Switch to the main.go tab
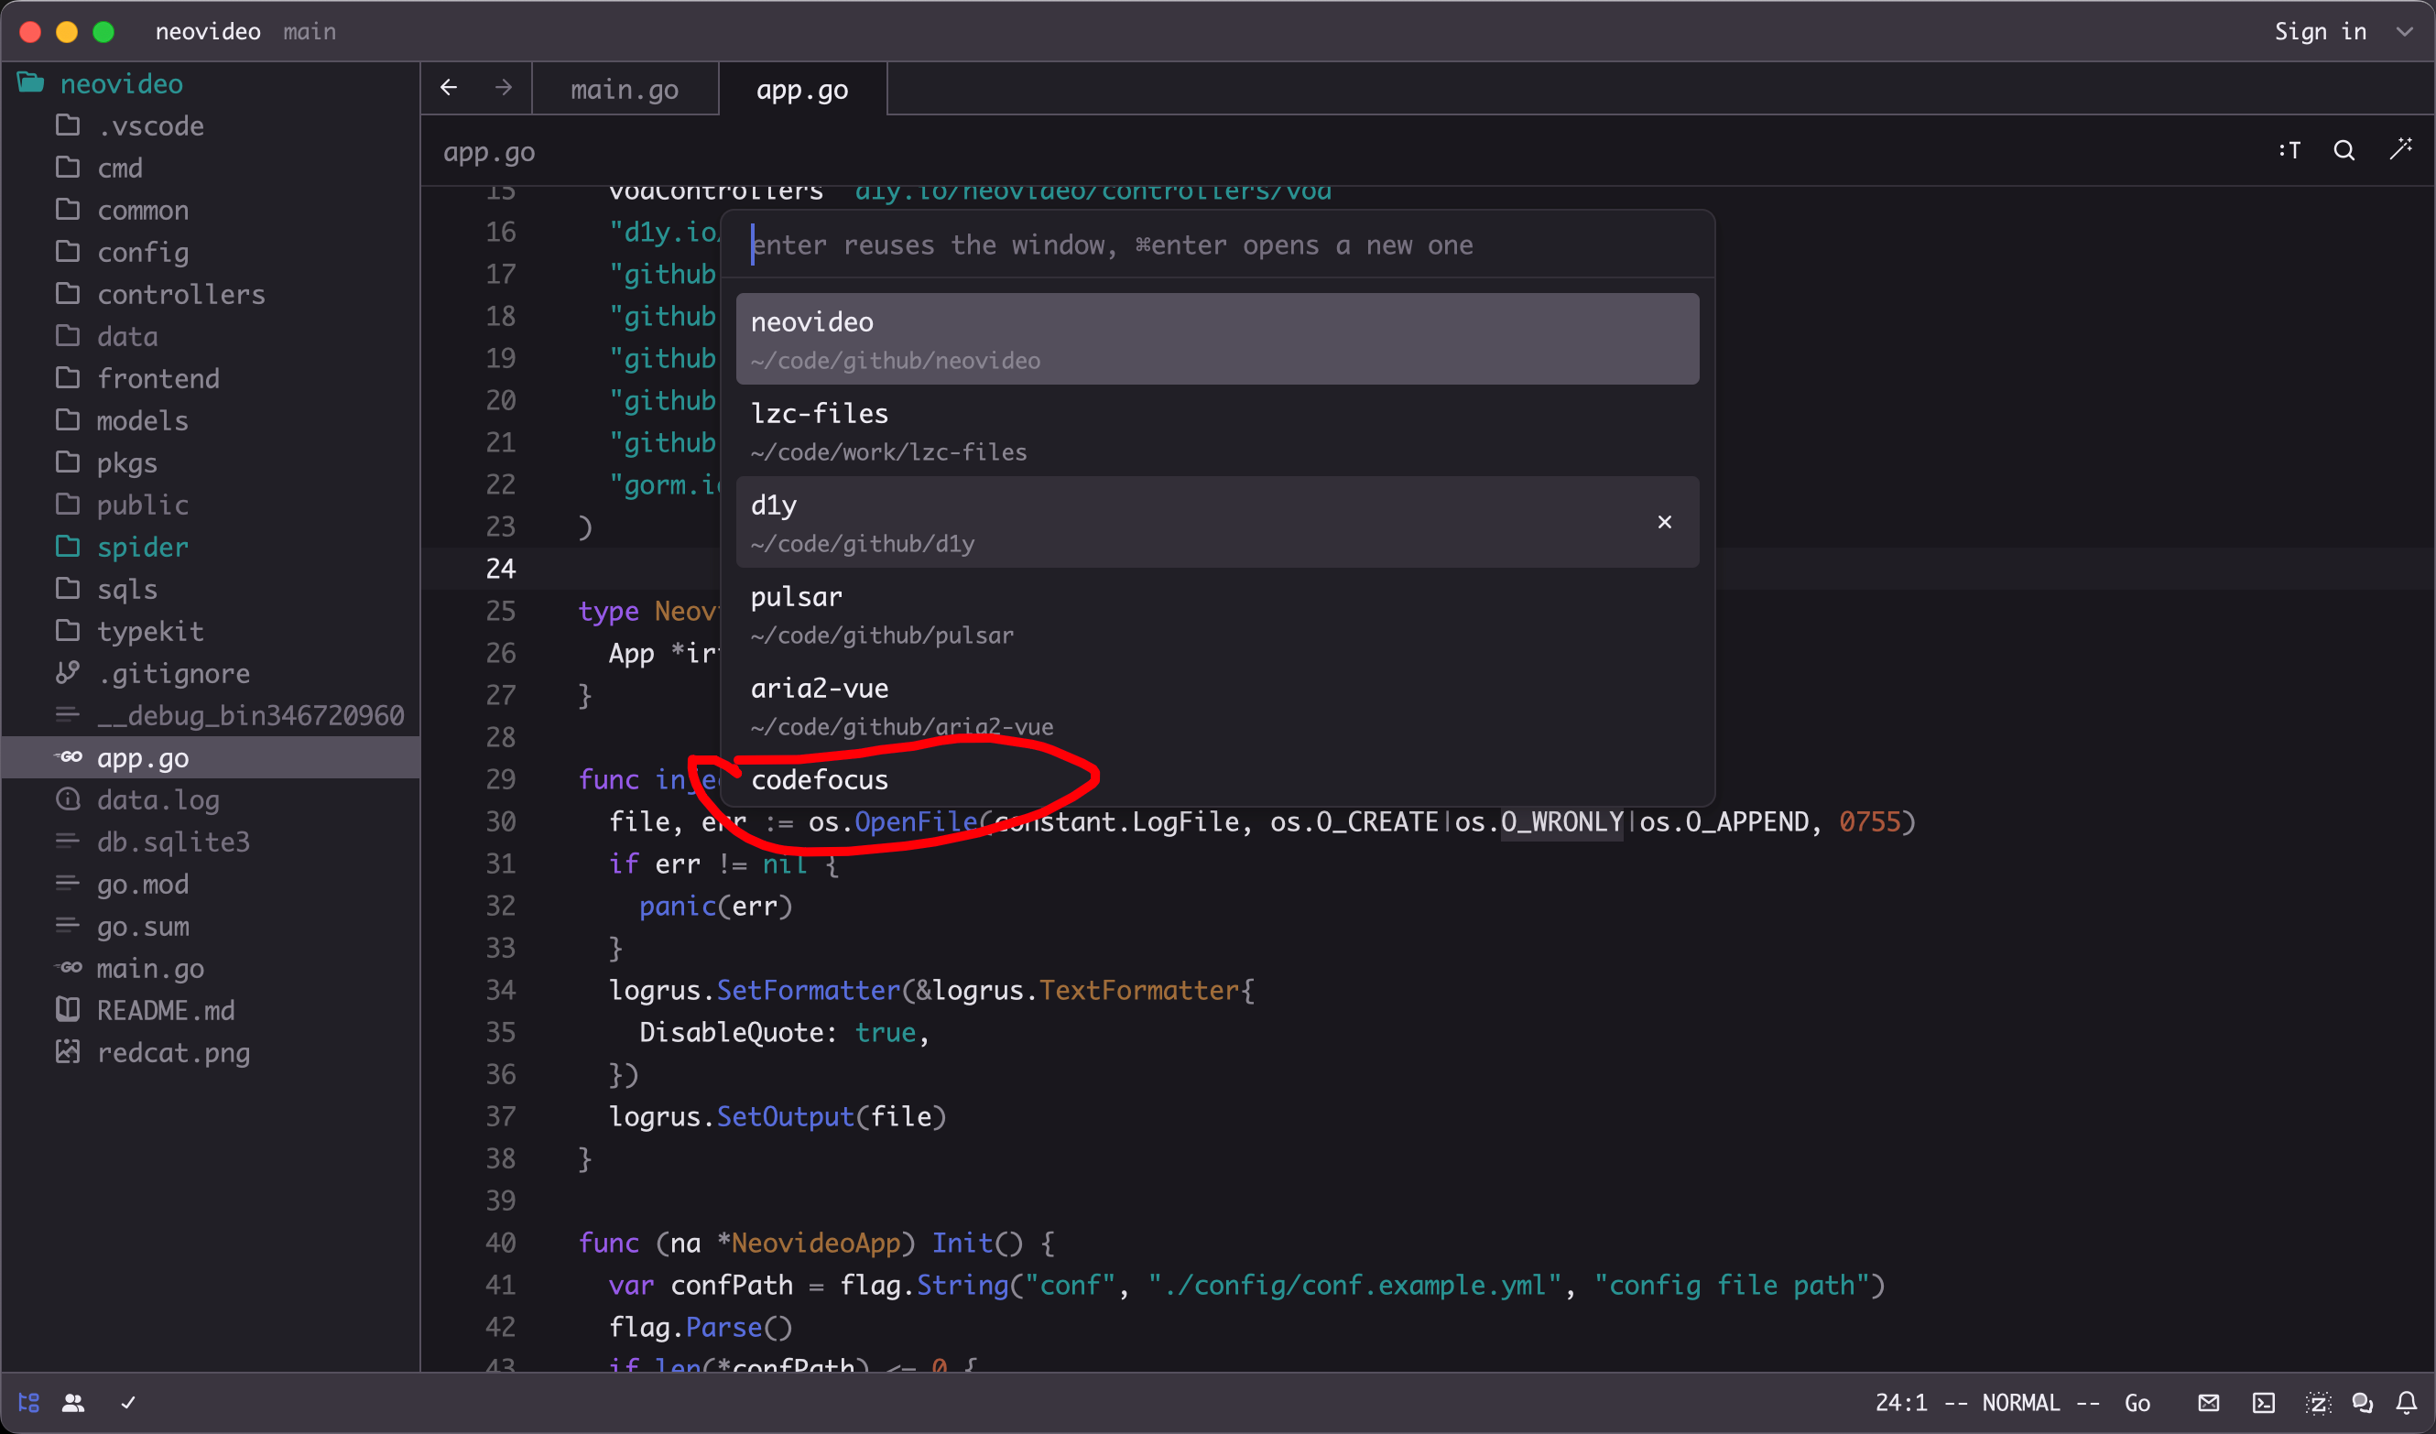This screenshot has width=2436, height=1434. (625, 89)
